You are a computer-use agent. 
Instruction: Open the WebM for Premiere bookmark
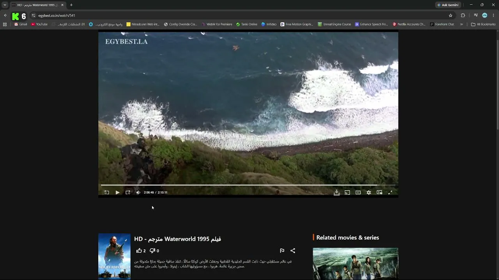pyautogui.click(x=217, y=24)
